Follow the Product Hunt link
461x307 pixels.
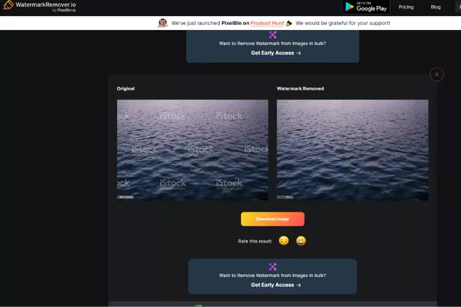tap(267, 23)
